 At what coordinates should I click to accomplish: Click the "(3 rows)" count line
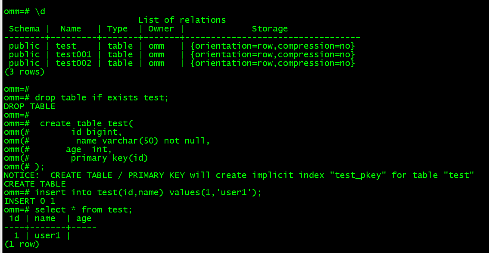24,72
